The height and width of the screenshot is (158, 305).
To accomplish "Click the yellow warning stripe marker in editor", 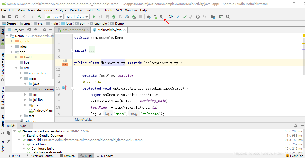I will tap(304, 44).
